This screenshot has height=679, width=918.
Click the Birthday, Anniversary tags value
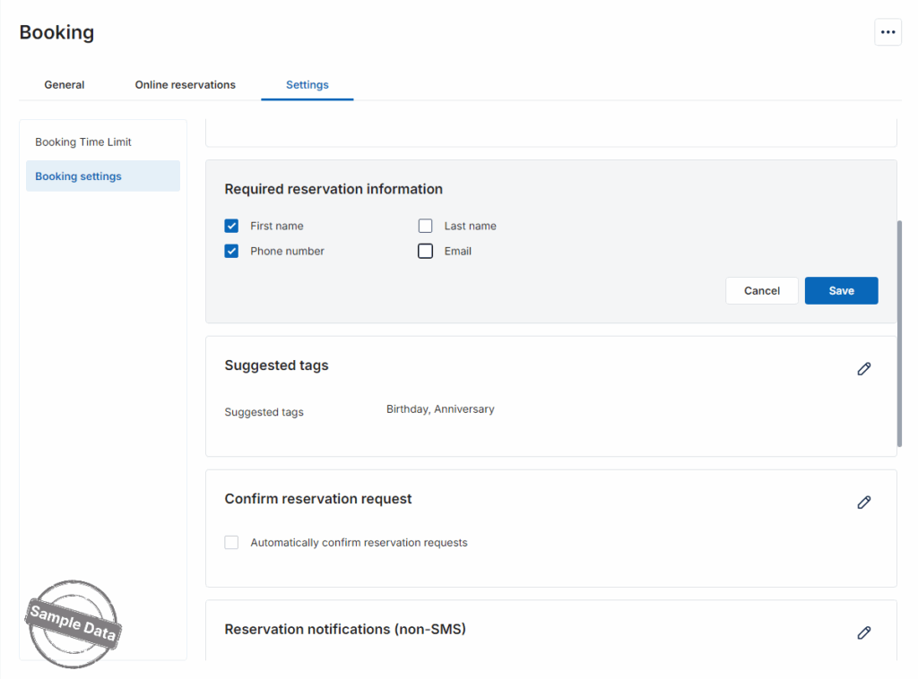pos(440,409)
